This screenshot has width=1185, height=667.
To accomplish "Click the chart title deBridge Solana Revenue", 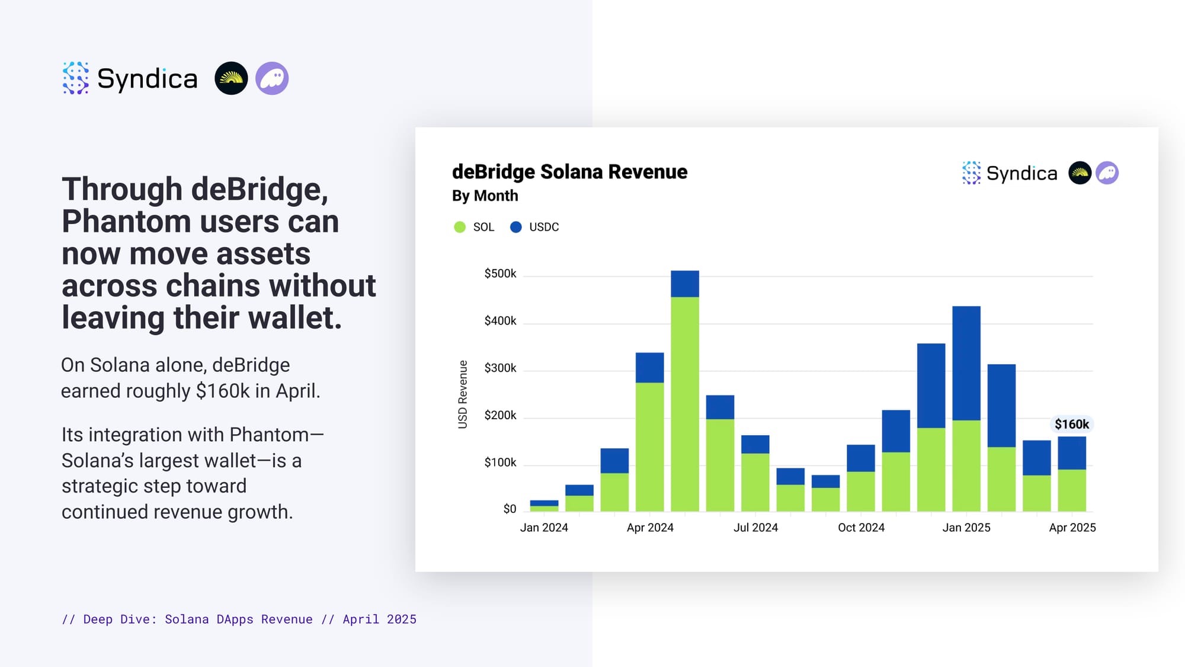I will click(x=569, y=172).
